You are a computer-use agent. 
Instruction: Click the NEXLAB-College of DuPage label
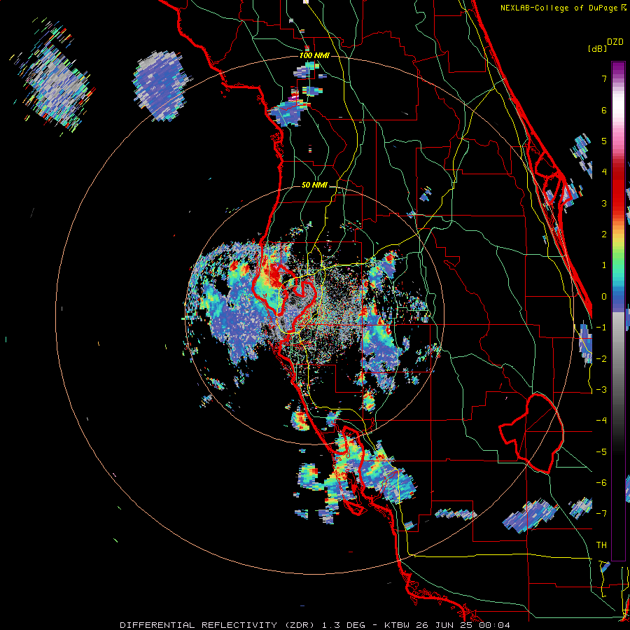click(x=560, y=8)
